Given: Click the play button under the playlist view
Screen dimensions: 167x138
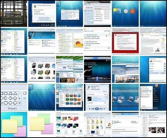Looking at the screenshot, I should coord(97,109).
